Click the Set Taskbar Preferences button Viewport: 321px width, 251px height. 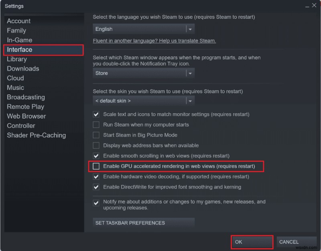coord(144,223)
